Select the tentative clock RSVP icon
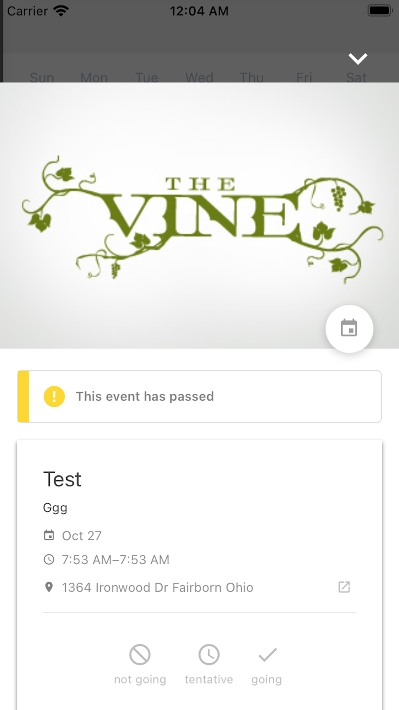This screenshot has height=710, width=399. (x=209, y=654)
